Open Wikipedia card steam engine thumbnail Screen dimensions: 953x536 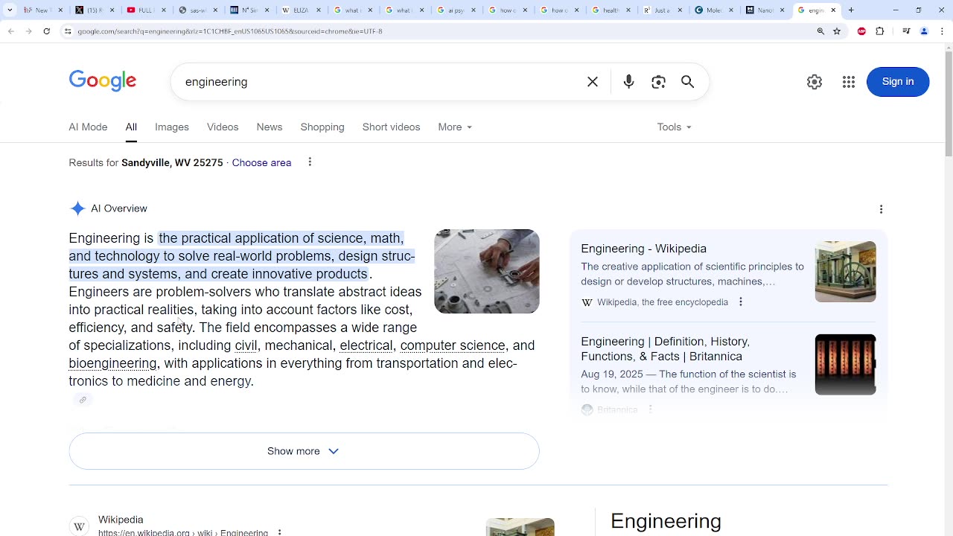coord(845,271)
